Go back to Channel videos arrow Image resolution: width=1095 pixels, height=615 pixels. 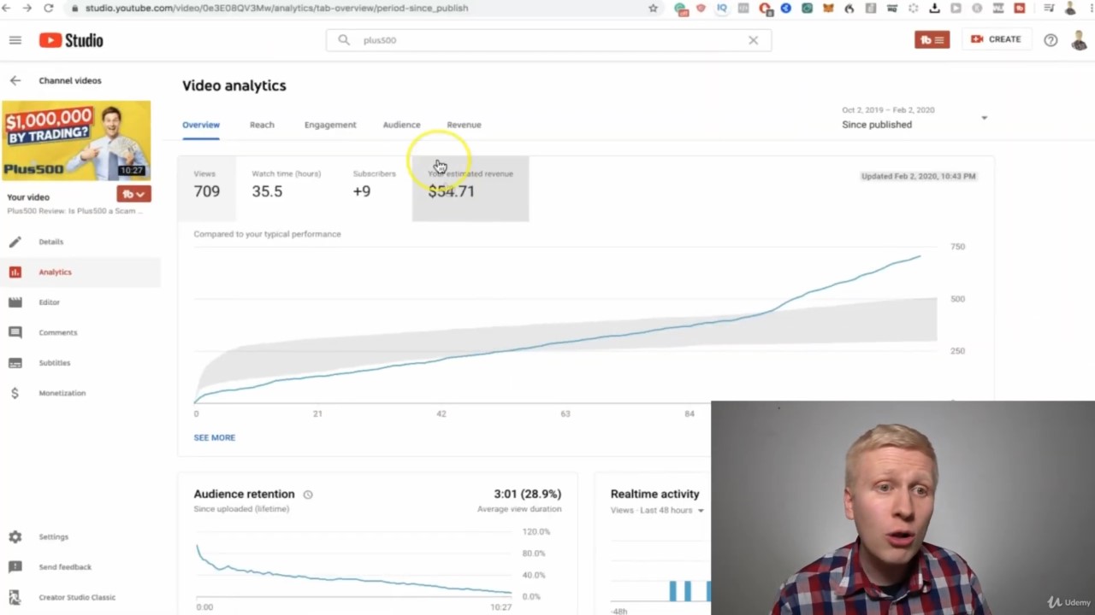[15, 80]
